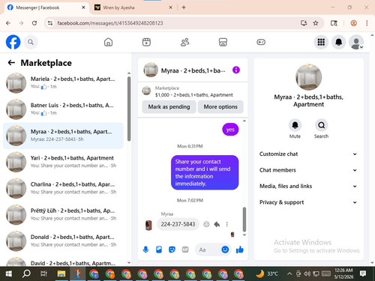Screen dimensions: 375x281
Task: Open the Donald apartment conversation
Action: coord(63,241)
